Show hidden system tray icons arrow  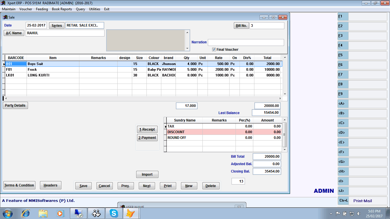coord(331,214)
